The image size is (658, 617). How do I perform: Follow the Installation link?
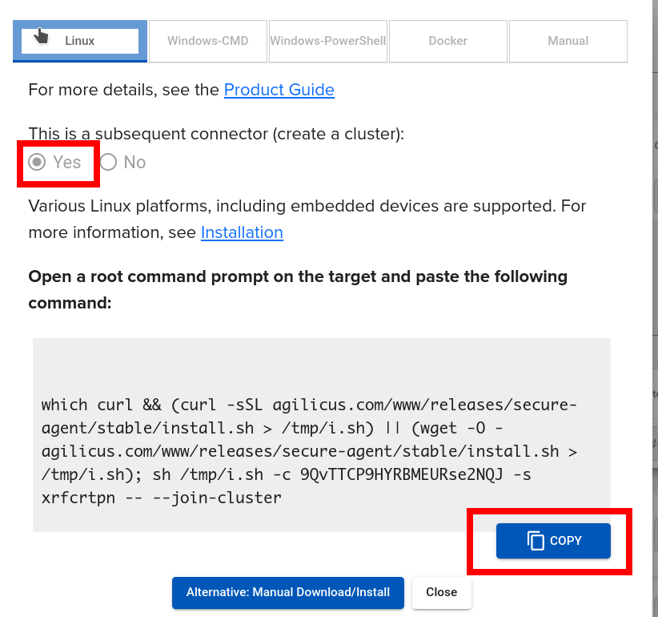point(242,232)
